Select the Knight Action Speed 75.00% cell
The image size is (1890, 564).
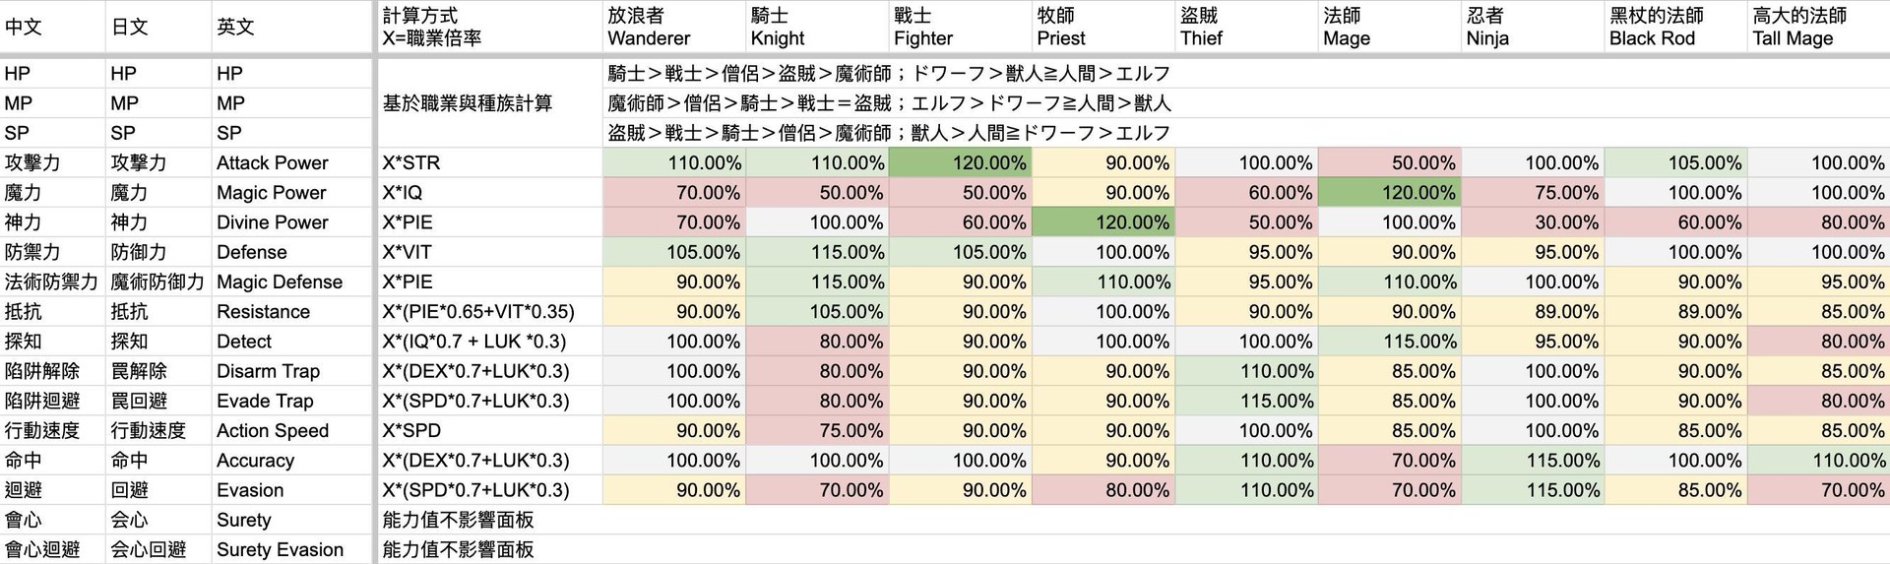[817, 430]
